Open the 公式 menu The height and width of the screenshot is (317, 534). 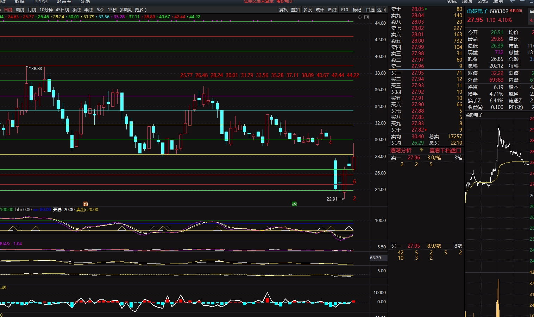pyautogui.click(x=483, y=1)
